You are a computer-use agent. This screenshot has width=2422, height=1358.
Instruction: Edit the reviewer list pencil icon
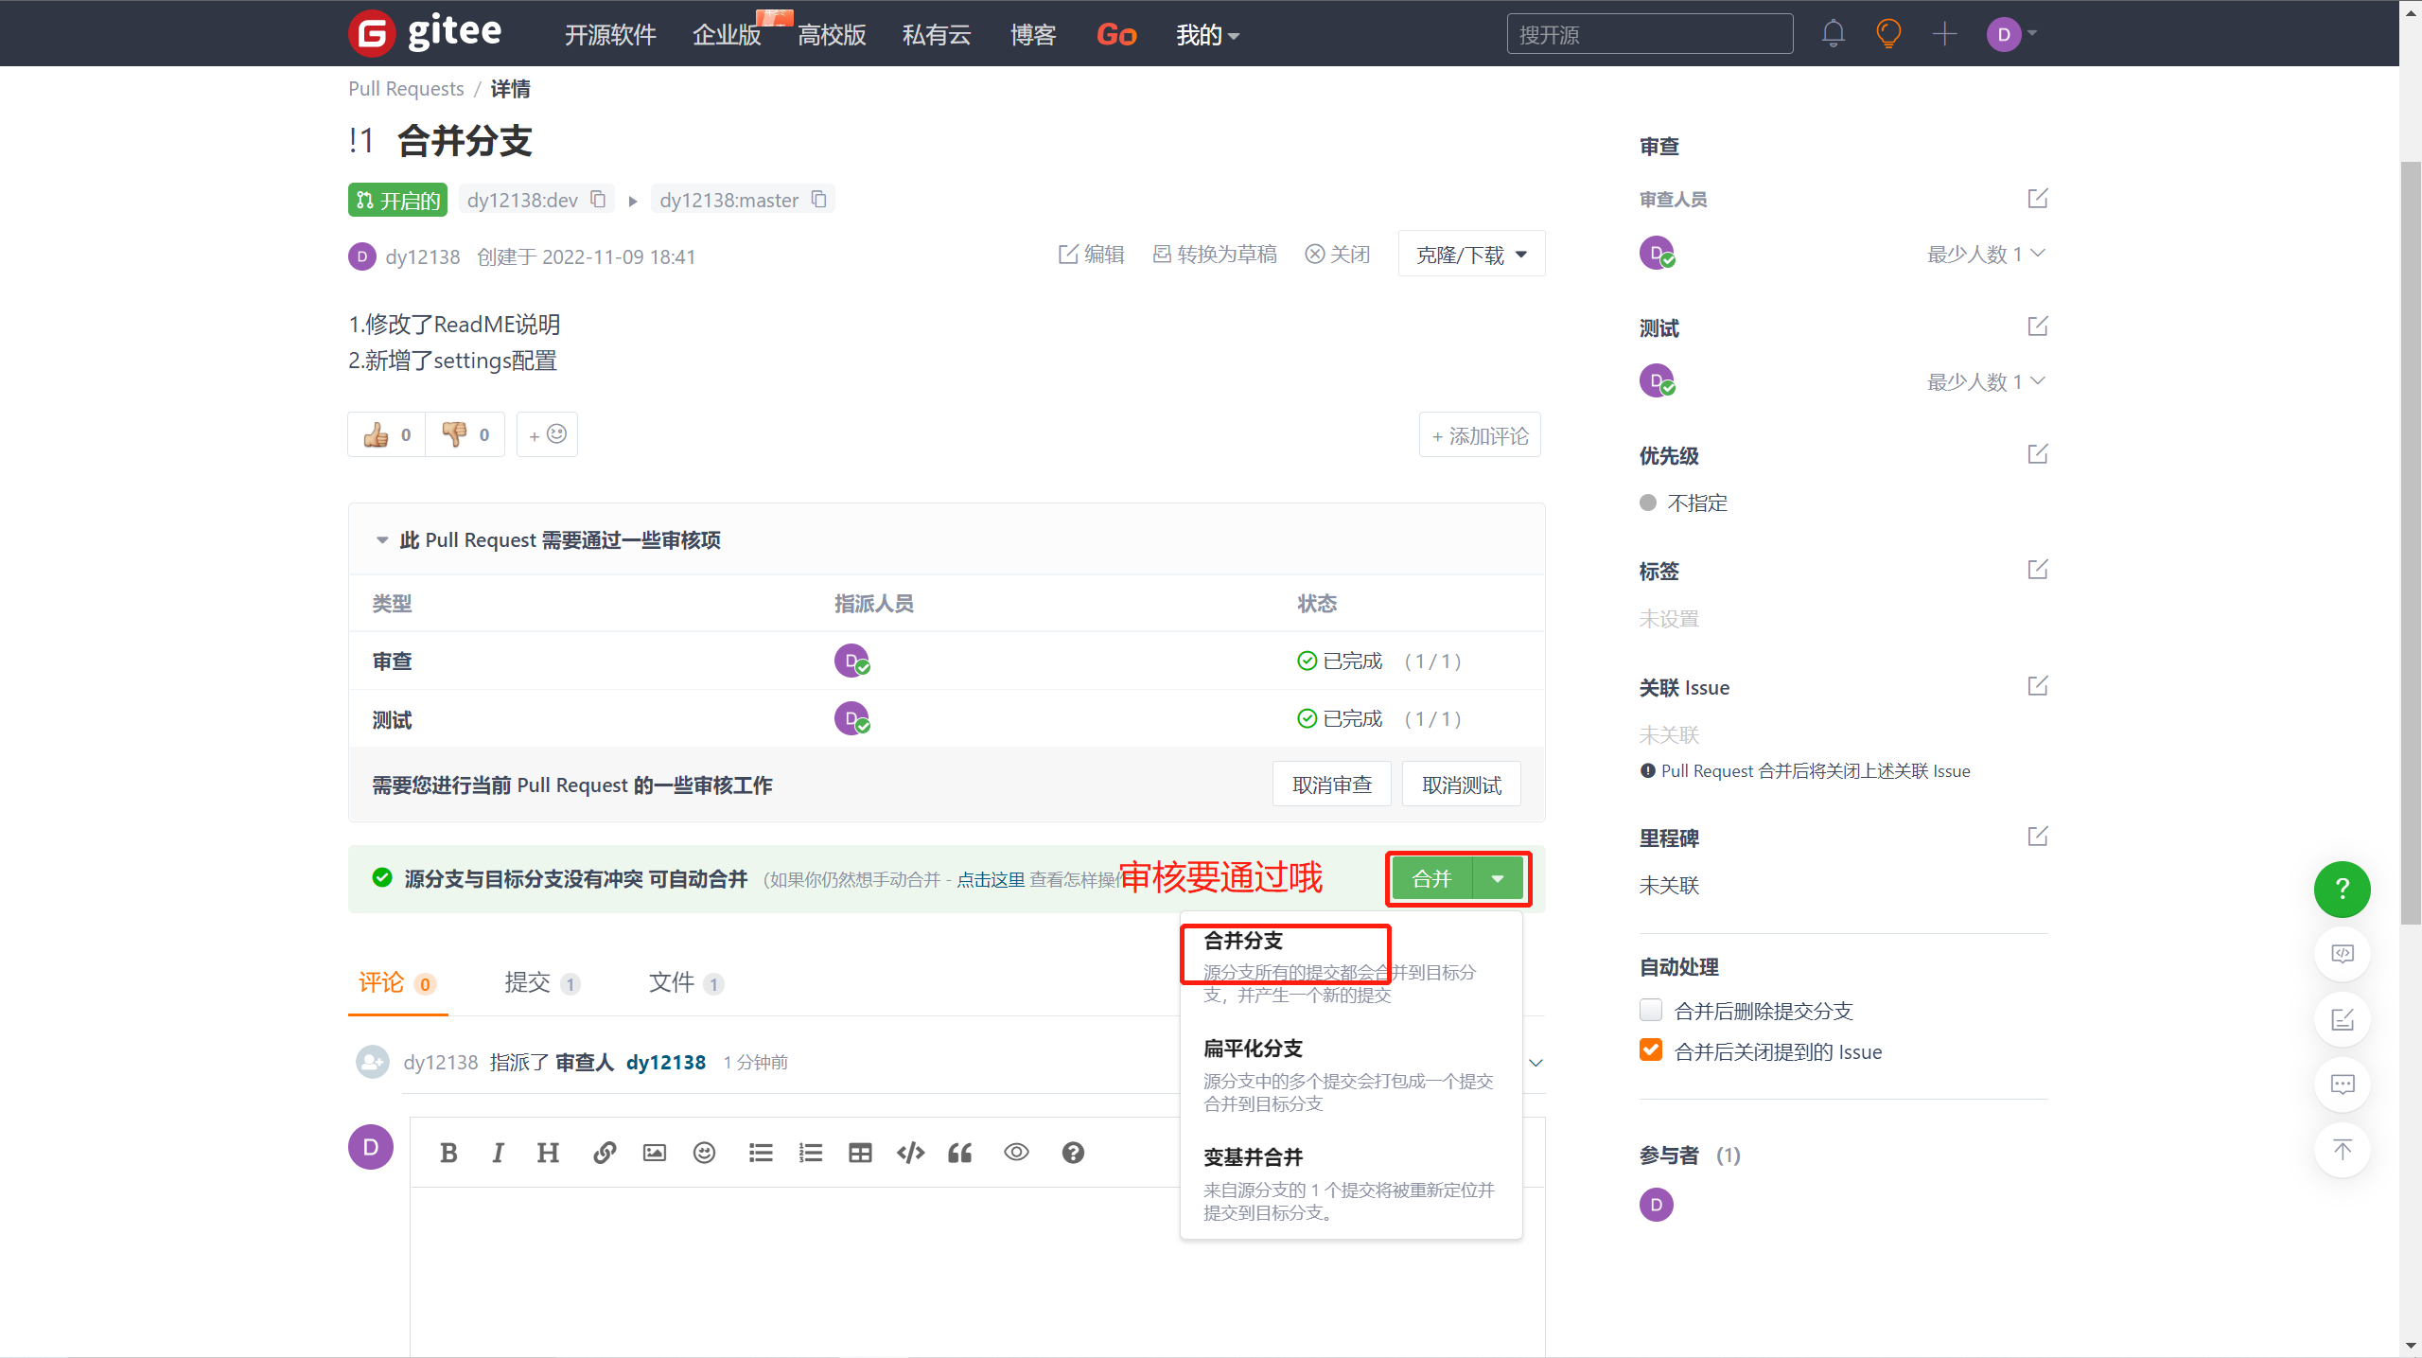coord(2037,199)
